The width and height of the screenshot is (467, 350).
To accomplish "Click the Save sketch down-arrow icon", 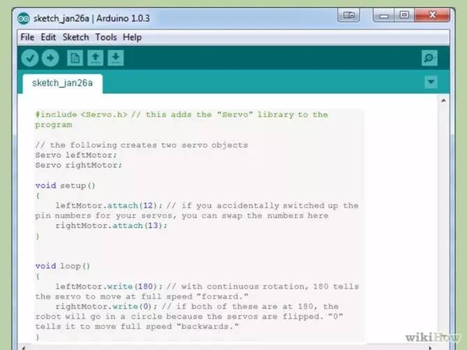I will point(115,58).
